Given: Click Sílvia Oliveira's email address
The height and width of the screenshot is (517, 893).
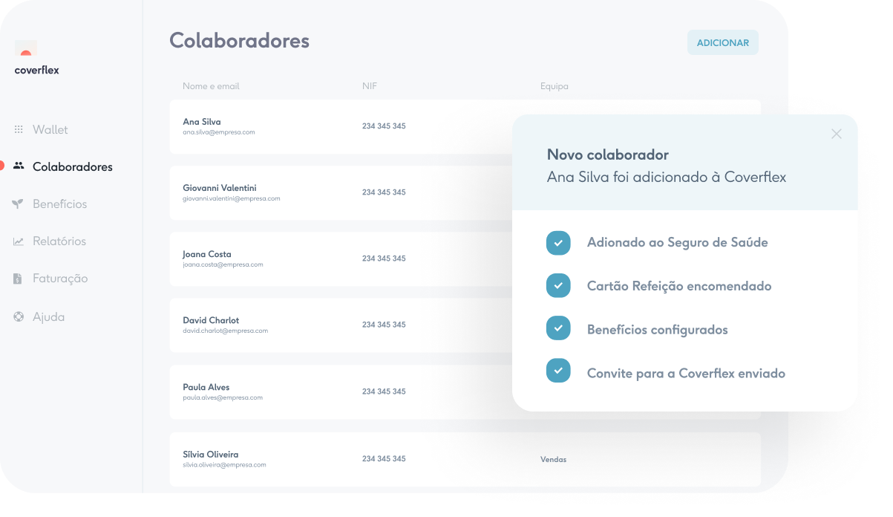Looking at the screenshot, I should tap(224, 465).
